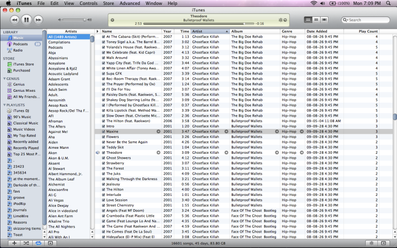Open iTunes Store in the sidebar

[x=23, y=64]
